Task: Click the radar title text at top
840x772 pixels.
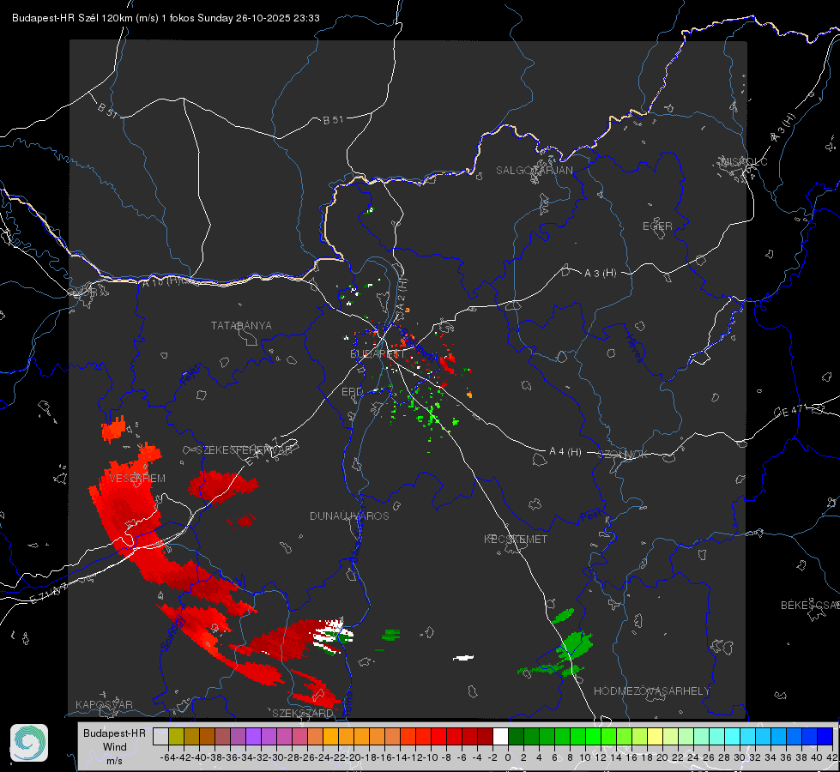Action: click(166, 18)
